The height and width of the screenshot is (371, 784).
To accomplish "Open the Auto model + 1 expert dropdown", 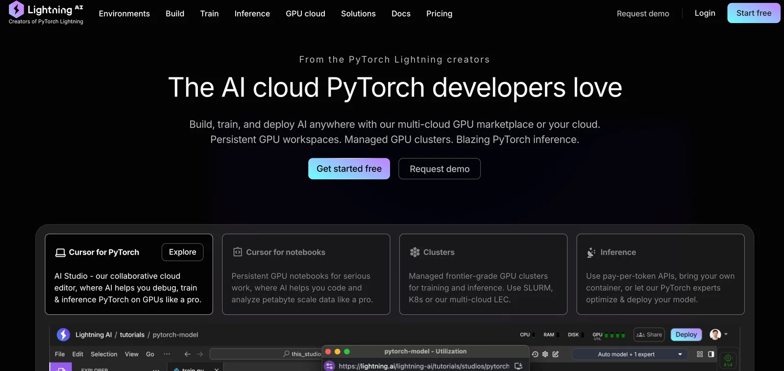I will pyautogui.click(x=630, y=354).
